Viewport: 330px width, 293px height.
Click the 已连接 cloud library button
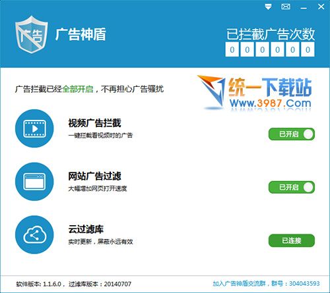[x=292, y=240]
